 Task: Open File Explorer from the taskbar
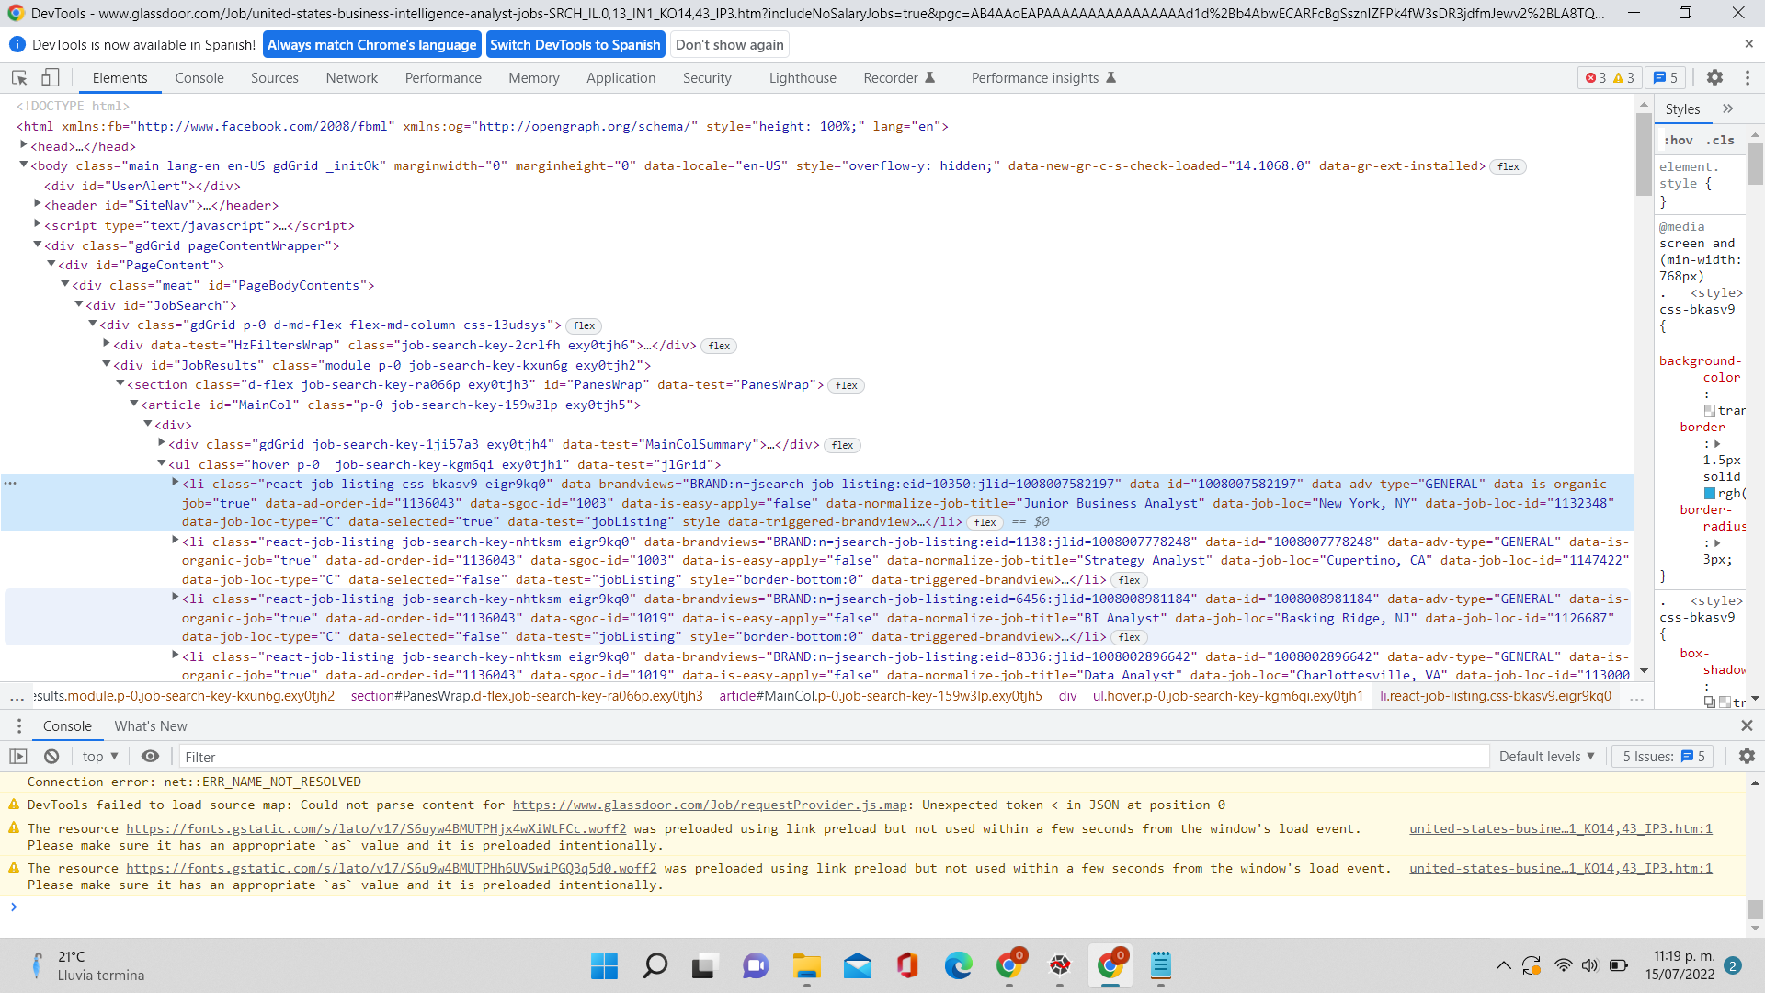coord(807,965)
